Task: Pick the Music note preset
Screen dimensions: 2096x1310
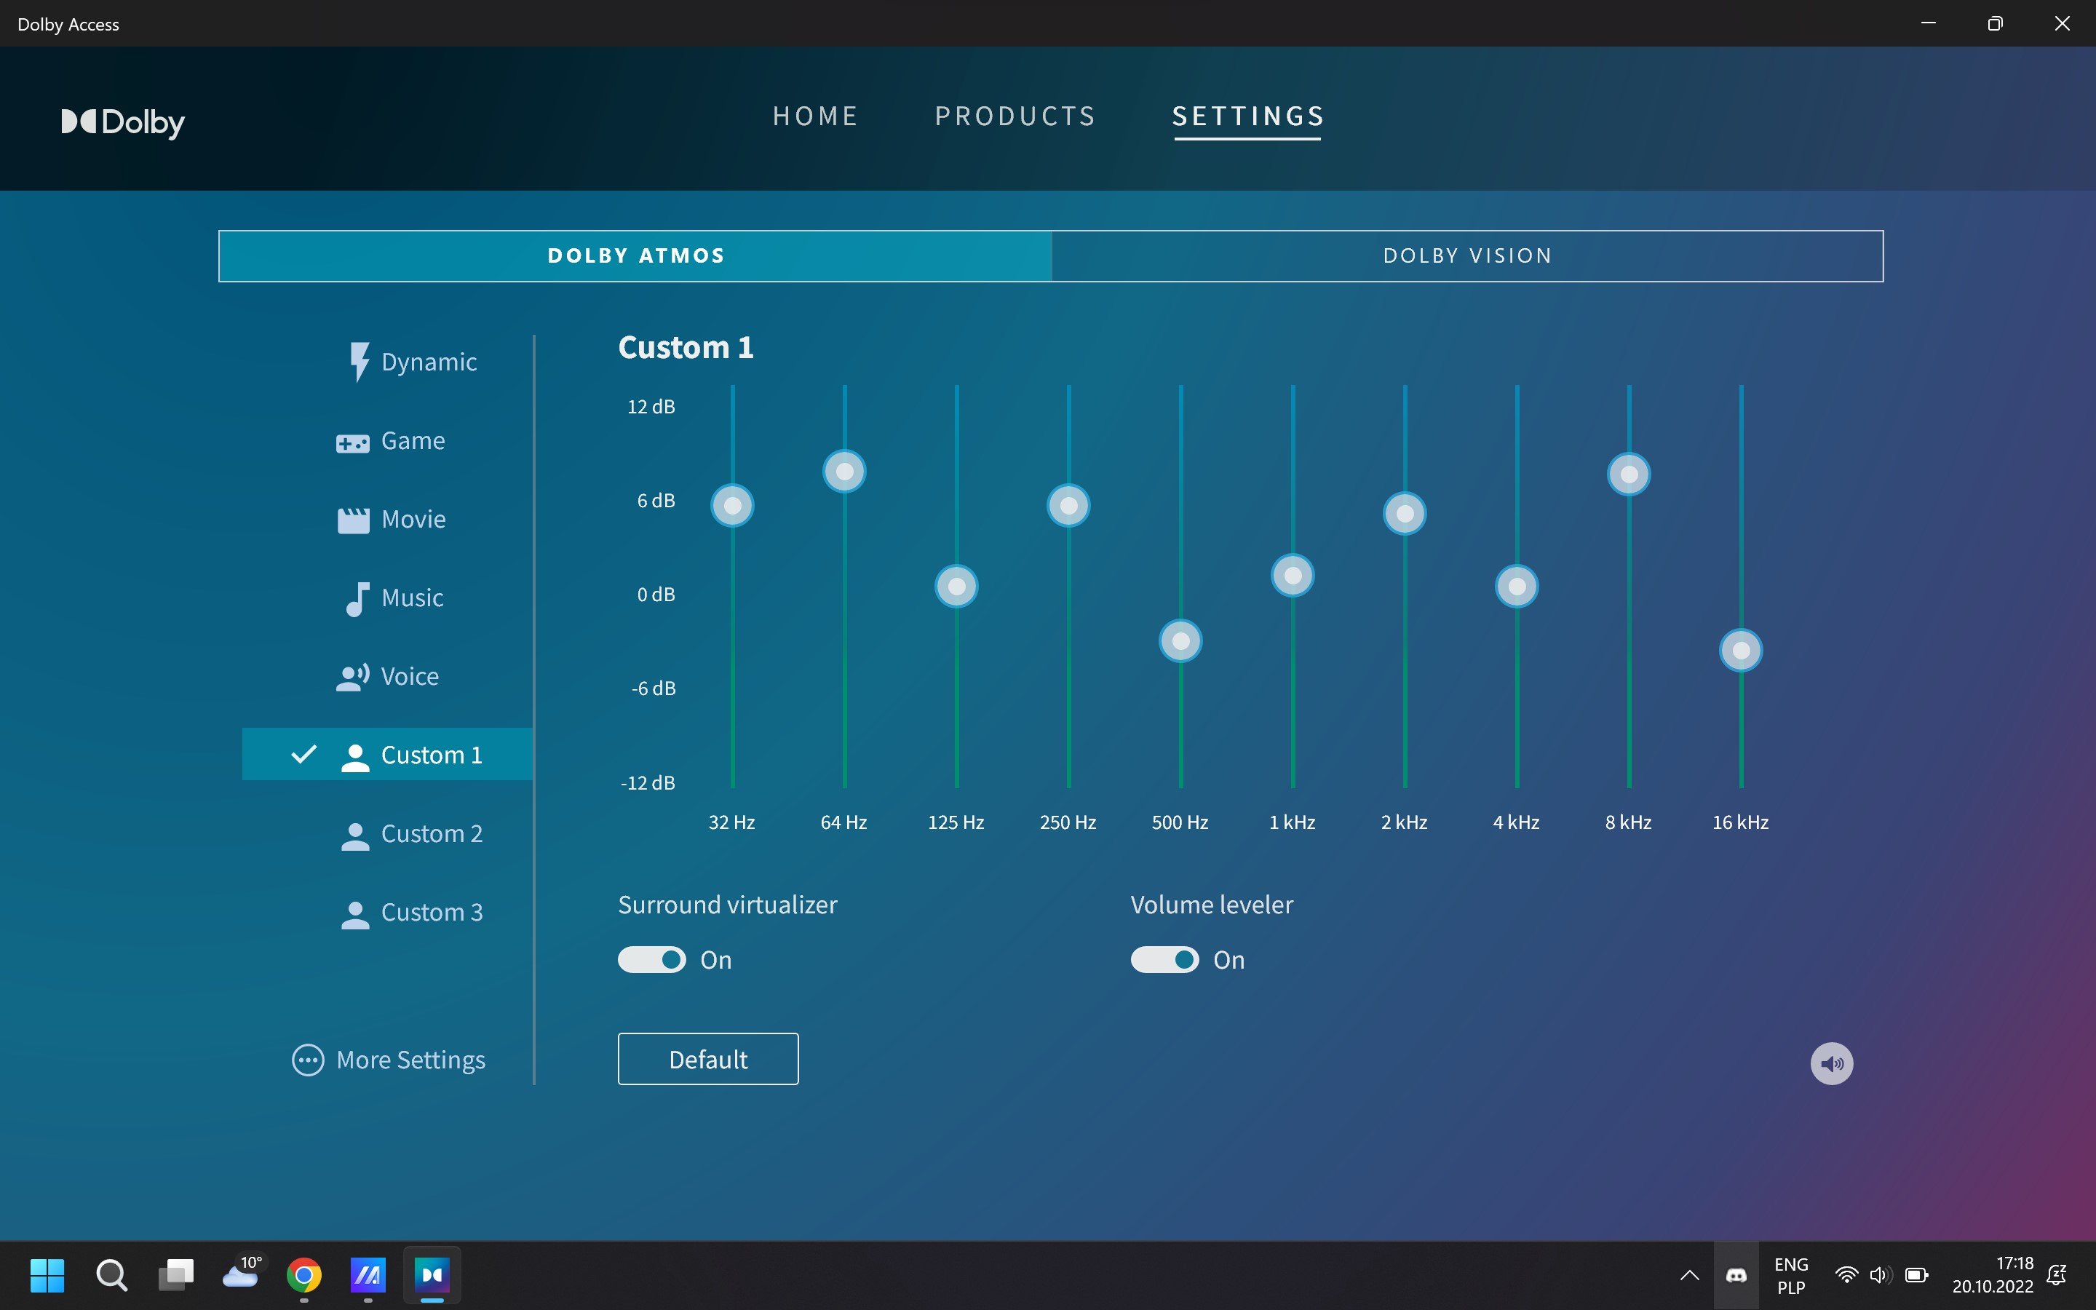Action: coord(357,598)
